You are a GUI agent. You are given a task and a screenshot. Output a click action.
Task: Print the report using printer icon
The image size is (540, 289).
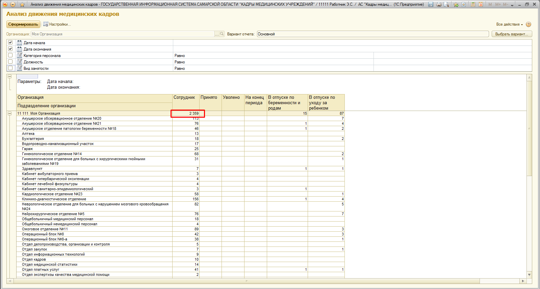tap(439, 4)
